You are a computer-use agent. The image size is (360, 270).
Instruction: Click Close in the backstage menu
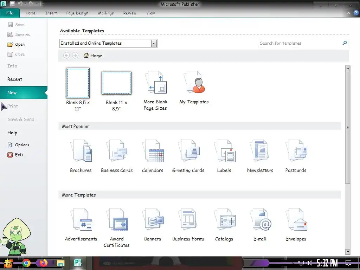point(16,54)
